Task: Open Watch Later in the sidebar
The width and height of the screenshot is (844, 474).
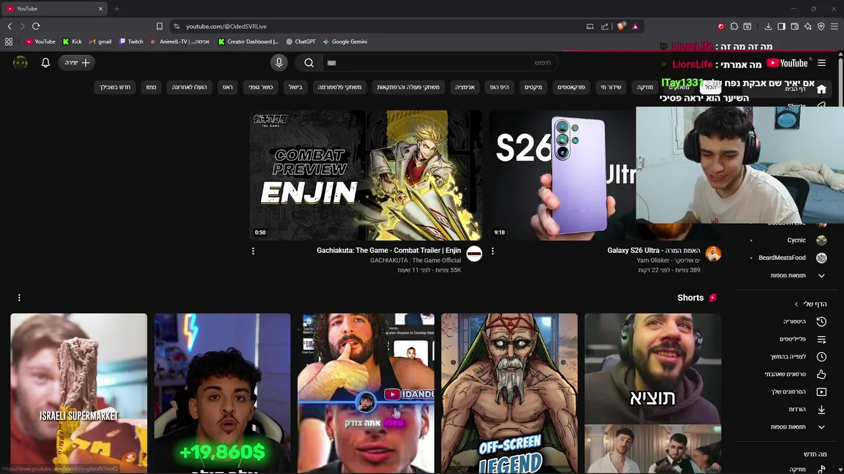Action: coord(798,357)
